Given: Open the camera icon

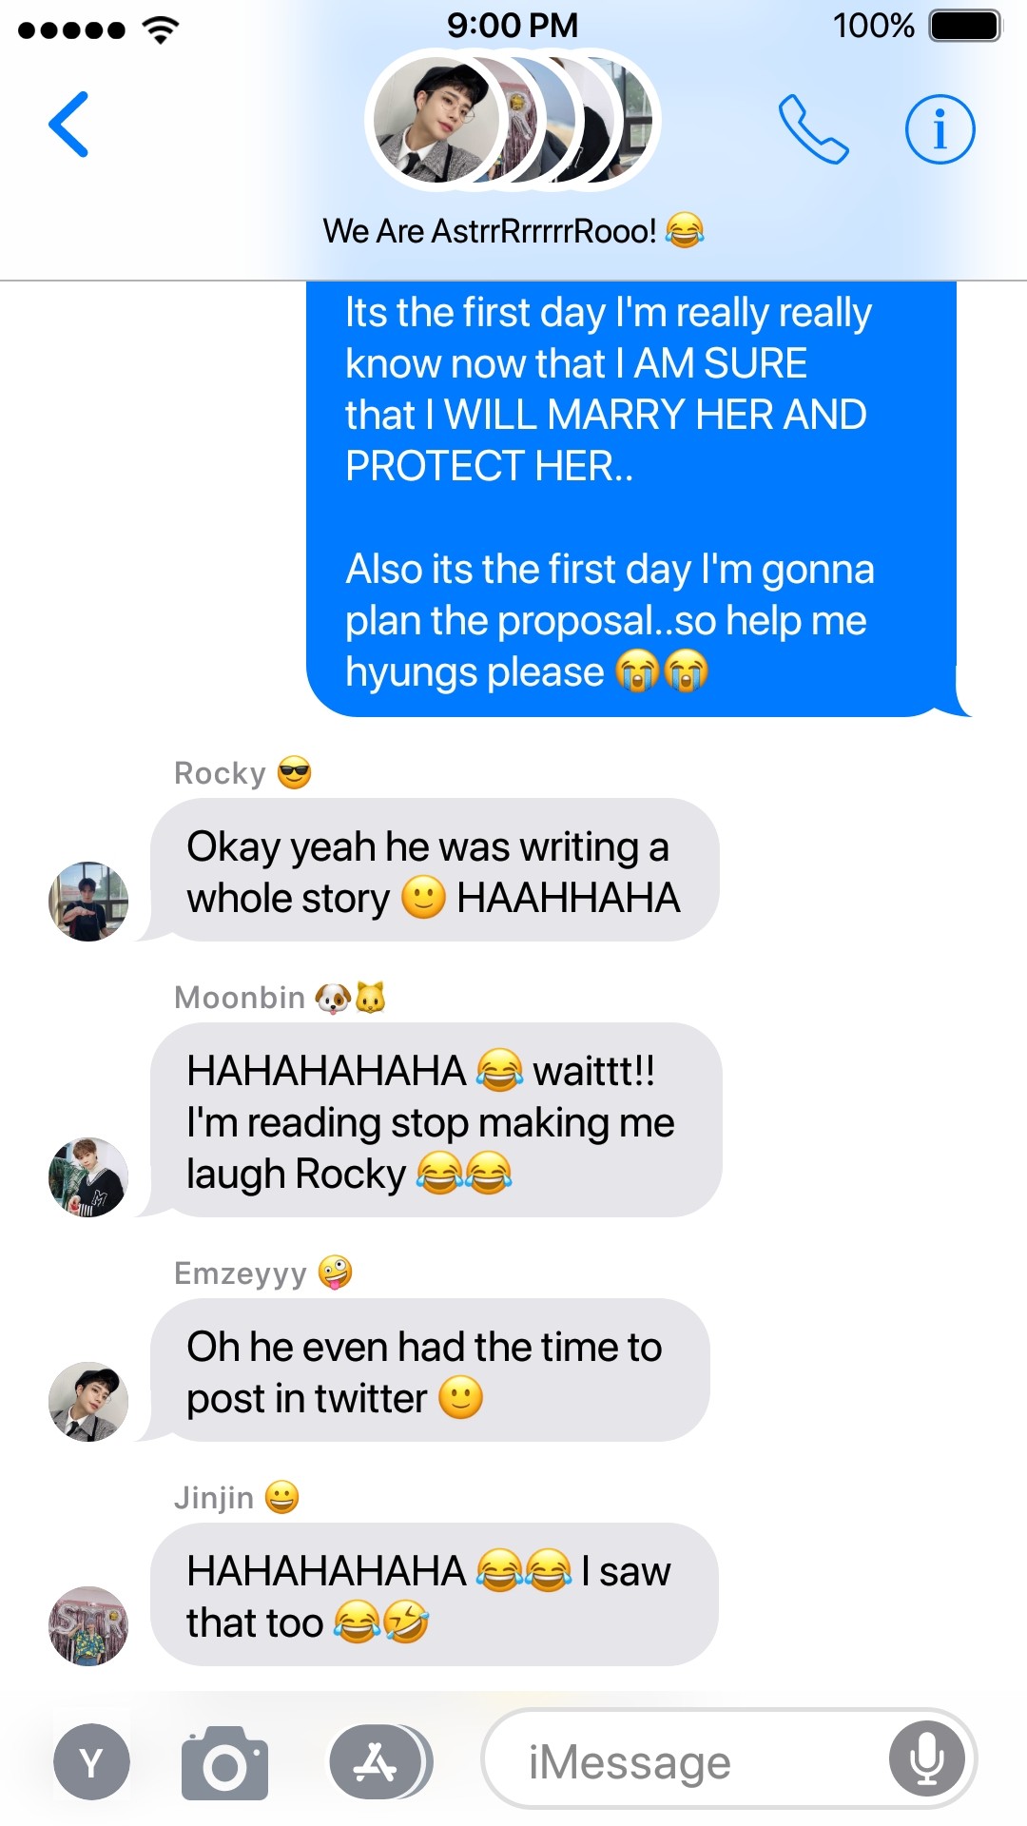Looking at the screenshot, I should [224, 1762].
